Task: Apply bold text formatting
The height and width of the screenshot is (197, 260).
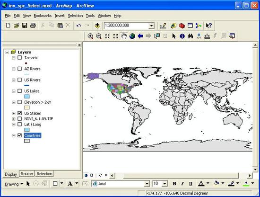Action: (174, 184)
